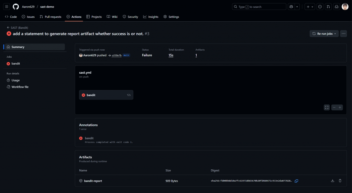This screenshot has width=352, height=193.
Task: Switch to the Projects tab
Action: click(94, 17)
